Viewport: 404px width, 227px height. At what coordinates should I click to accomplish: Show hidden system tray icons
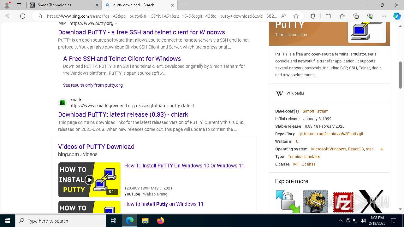coord(340,221)
